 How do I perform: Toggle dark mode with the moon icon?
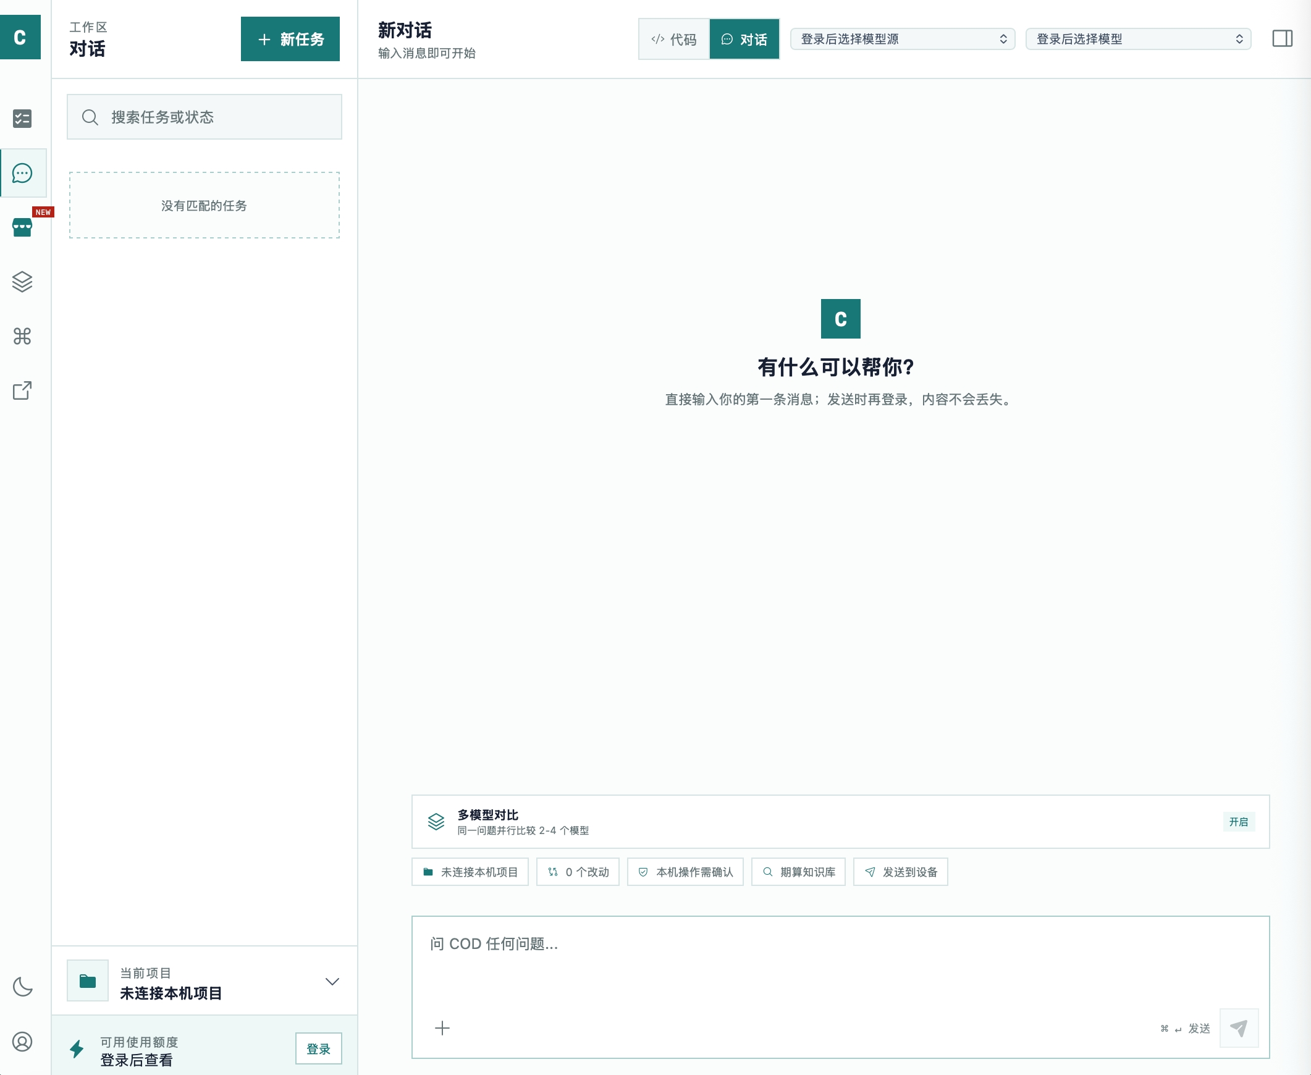[22, 987]
